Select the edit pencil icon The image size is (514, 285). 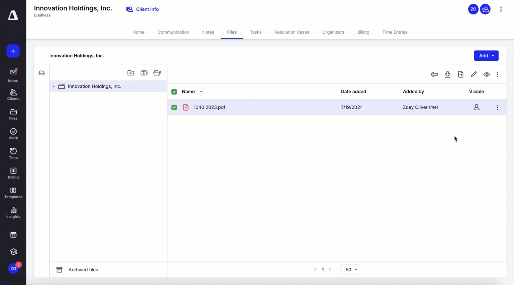pos(474,74)
